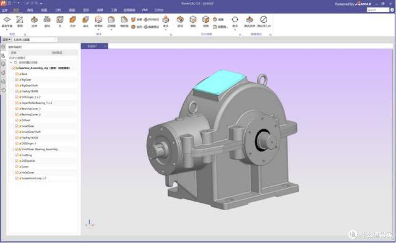Open the File menu tab
This screenshot has height=243, width=396.
click(4, 10)
